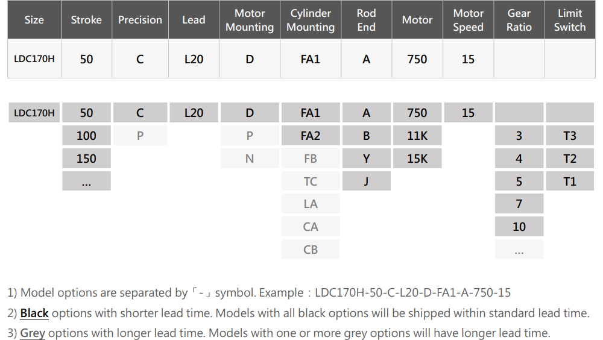Screen dimensions: 603x340
Task: Click the underlined Black word in notes
Action: [x=34, y=313]
